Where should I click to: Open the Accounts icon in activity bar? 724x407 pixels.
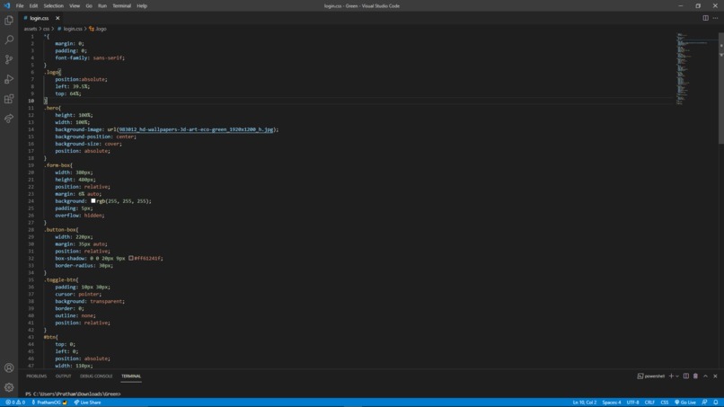(x=9, y=367)
